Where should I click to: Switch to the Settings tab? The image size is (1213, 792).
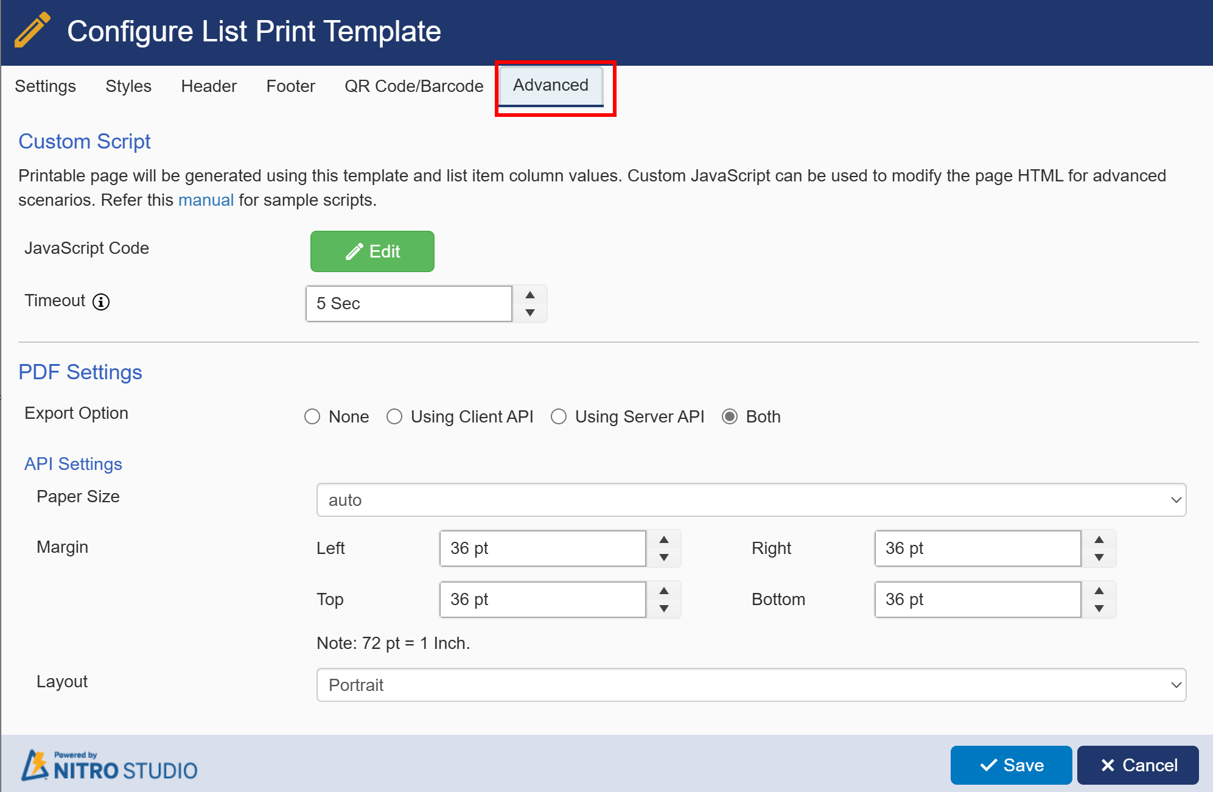click(x=46, y=86)
